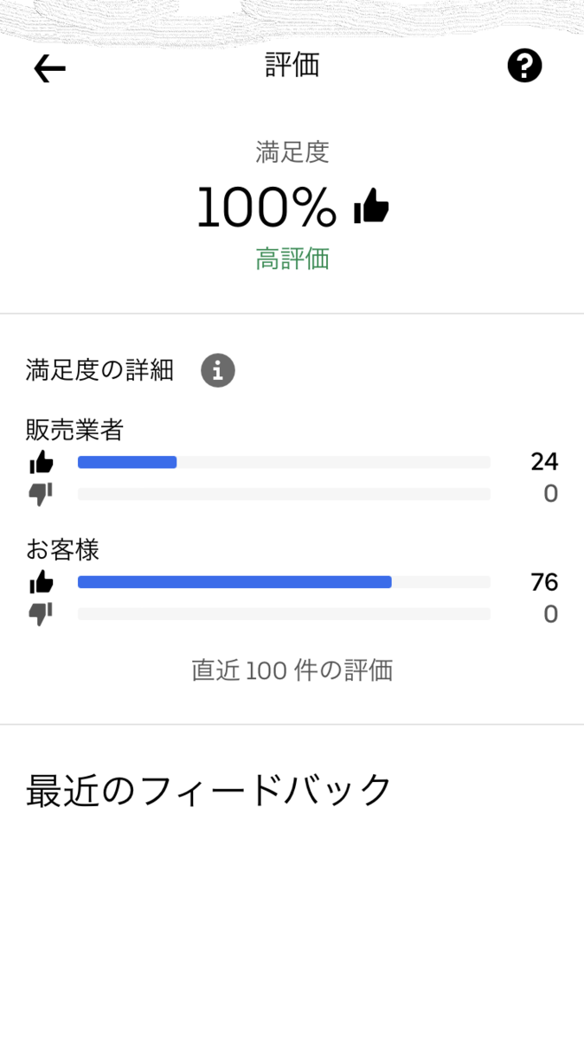
Task: Tap the thumbs-up icon beside 100%
Action: pyautogui.click(x=372, y=207)
